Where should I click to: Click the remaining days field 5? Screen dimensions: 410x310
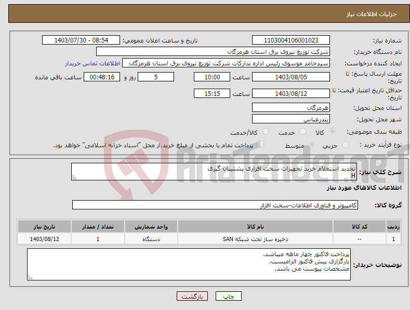point(156,77)
